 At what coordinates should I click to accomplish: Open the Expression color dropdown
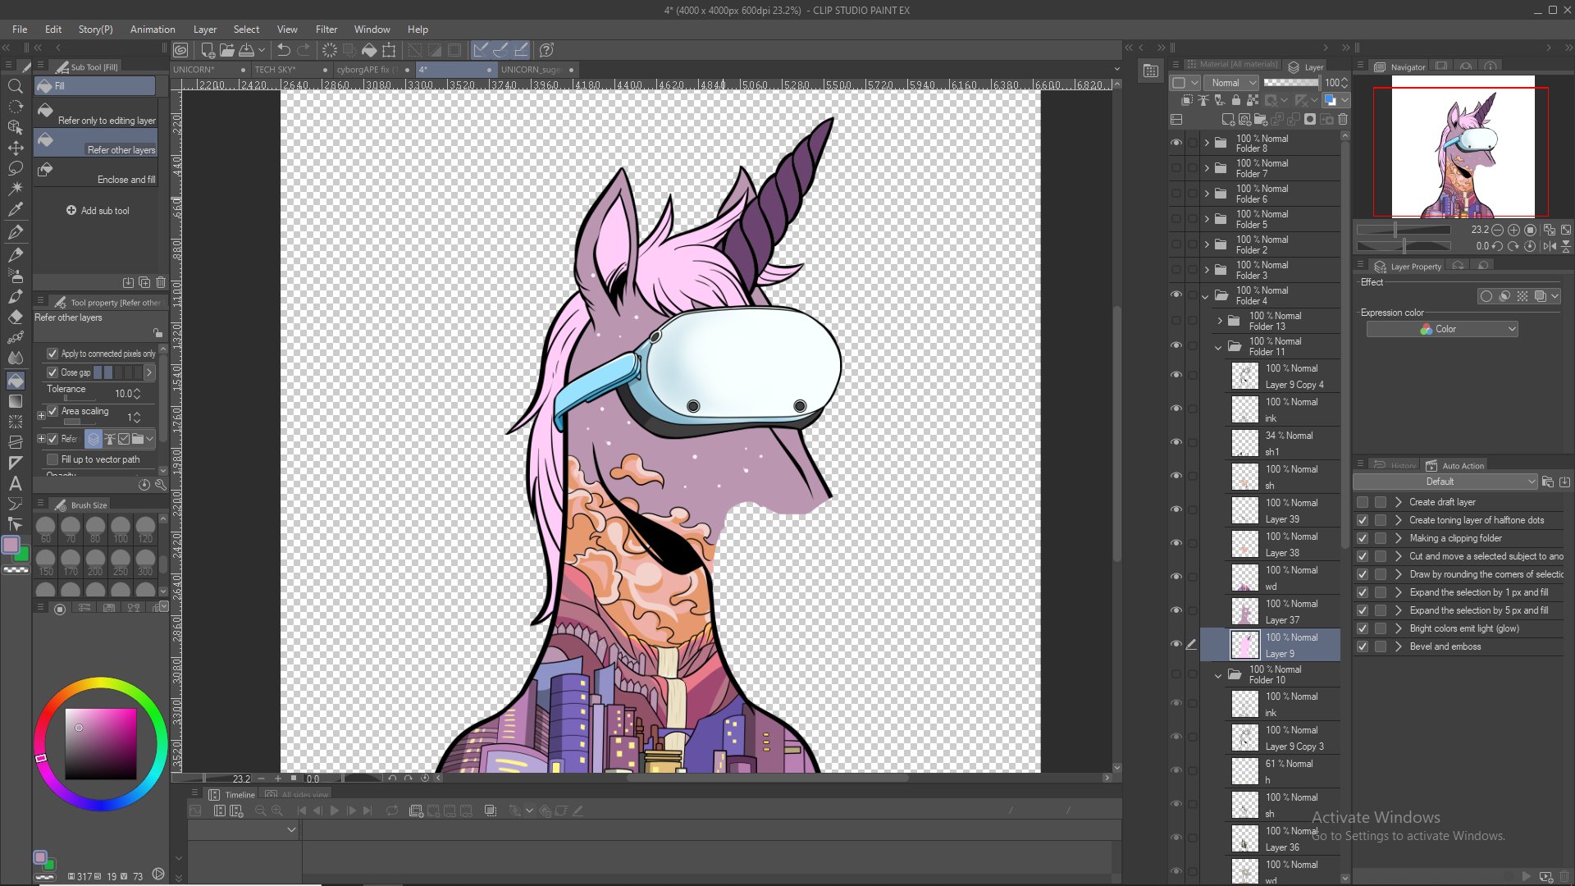coord(1442,329)
